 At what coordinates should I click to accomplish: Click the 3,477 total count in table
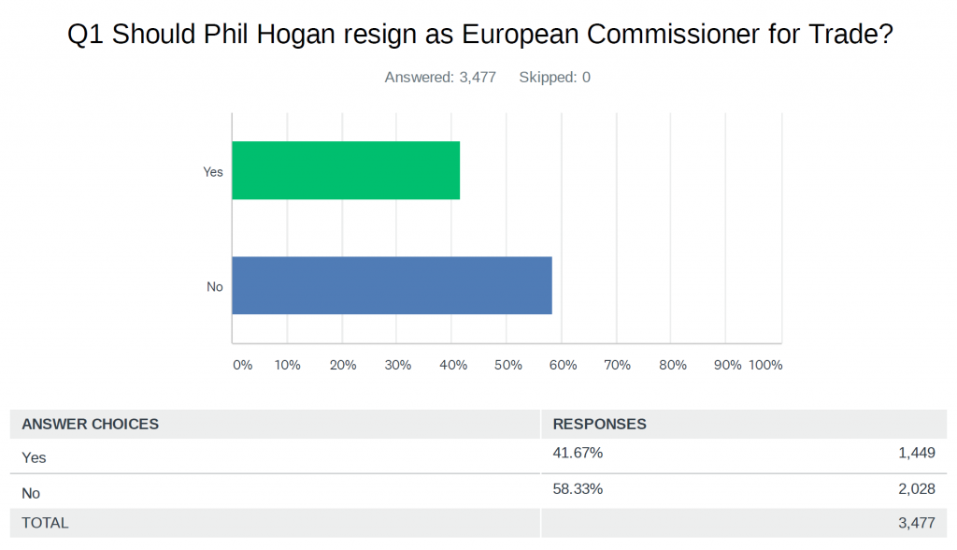coord(916,523)
